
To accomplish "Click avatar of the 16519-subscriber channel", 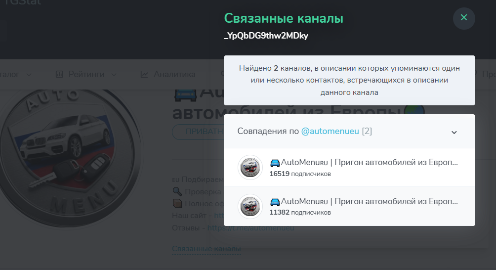I will pyautogui.click(x=250, y=168).
